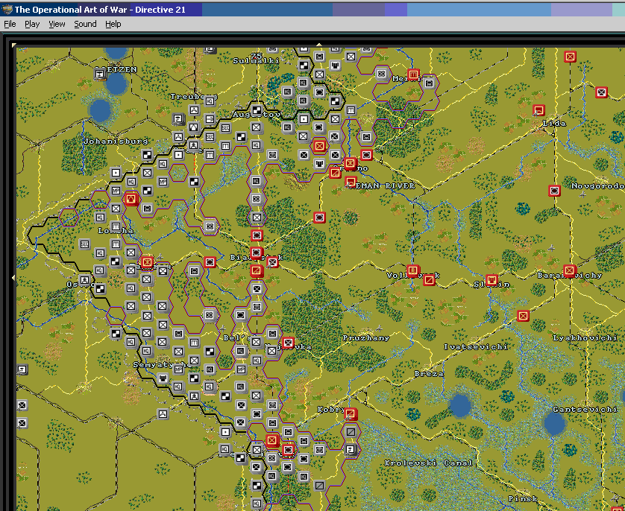This screenshot has height=511, width=625.
Task: Select the lone gray unit southwest of Semyatyche
Action: coord(163,414)
